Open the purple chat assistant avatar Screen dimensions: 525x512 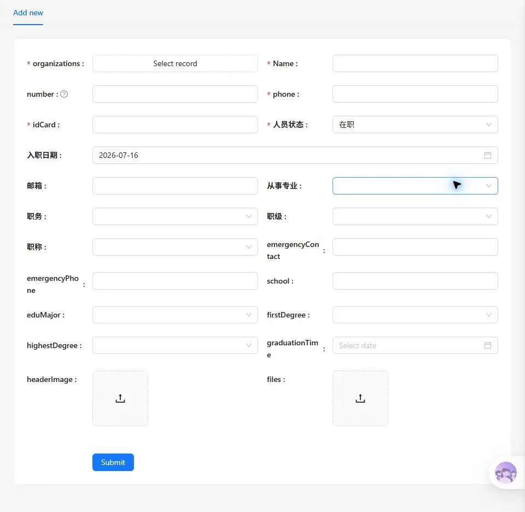[505, 473]
